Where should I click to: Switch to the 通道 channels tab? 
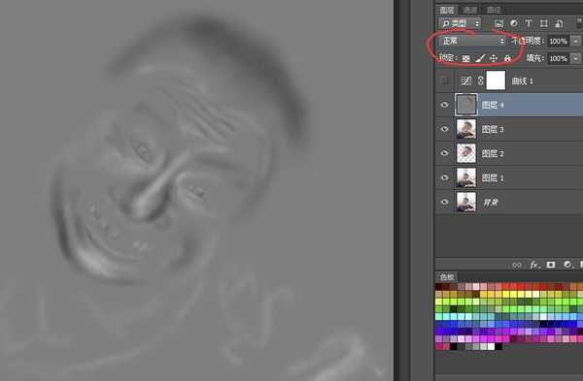tap(470, 10)
